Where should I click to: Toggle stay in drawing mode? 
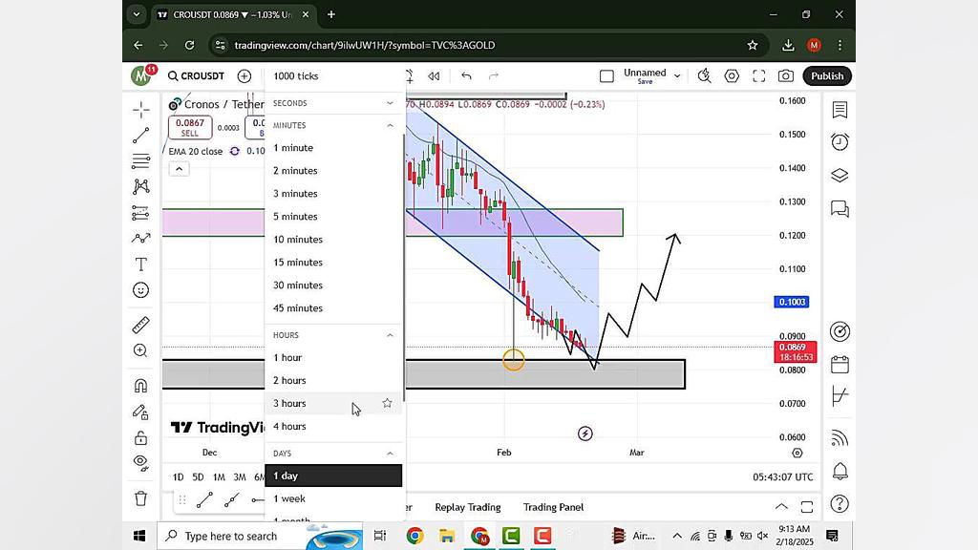pos(141,412)
